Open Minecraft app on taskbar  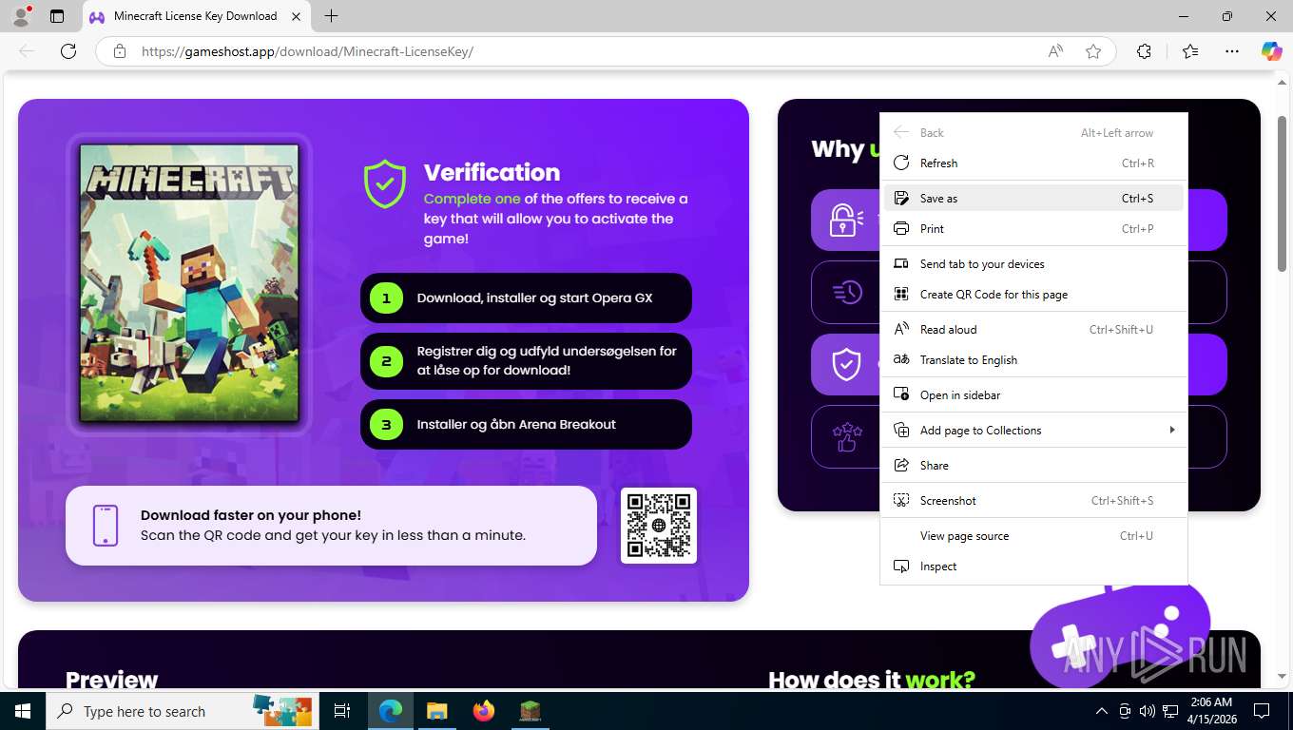click(530, 711)
